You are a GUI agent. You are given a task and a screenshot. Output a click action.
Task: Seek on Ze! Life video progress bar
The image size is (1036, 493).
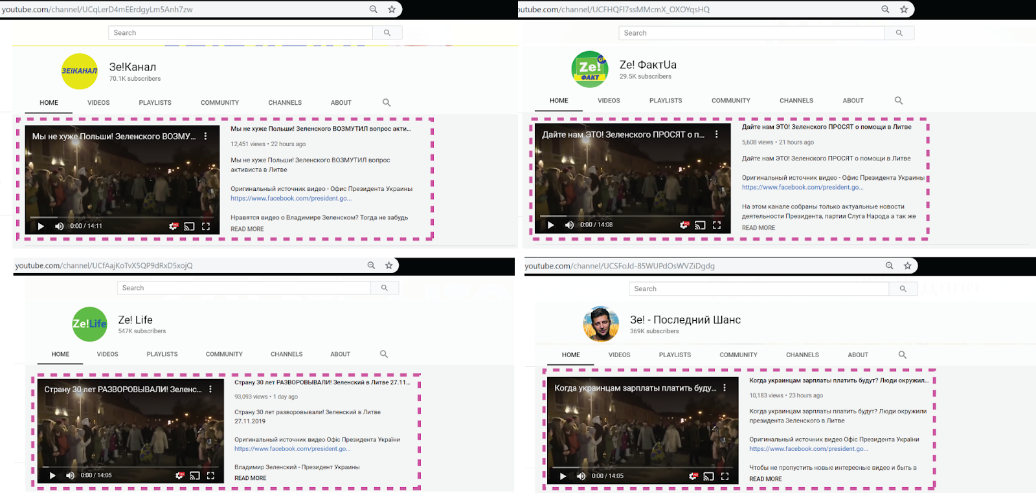tap(129, 466)
